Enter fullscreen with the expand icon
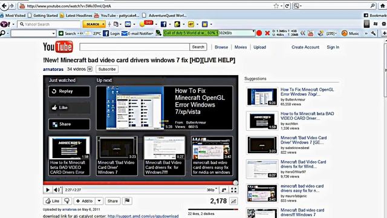Screen dimensions: 387x218 click(x=233, y=190)
